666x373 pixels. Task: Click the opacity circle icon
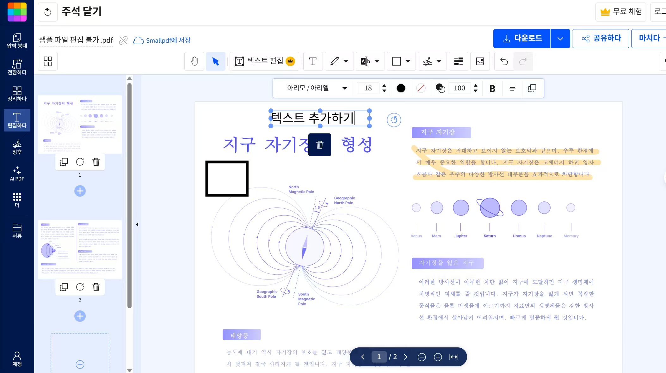[x=440, y=88]
